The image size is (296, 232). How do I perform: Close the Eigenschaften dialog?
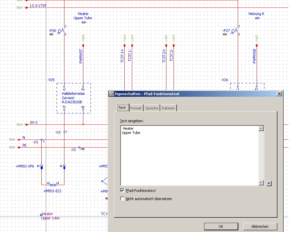pyautogui.click(x=279, y=94)
